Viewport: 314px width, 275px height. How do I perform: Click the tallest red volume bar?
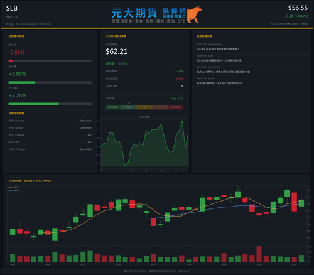click(x=259, y=254)
